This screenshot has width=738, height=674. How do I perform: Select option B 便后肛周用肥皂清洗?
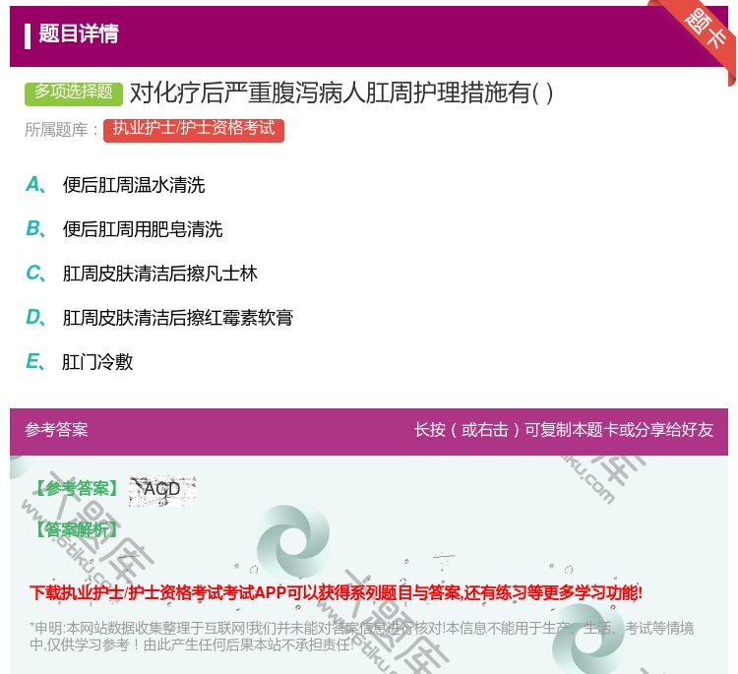[x=143, y=229]
